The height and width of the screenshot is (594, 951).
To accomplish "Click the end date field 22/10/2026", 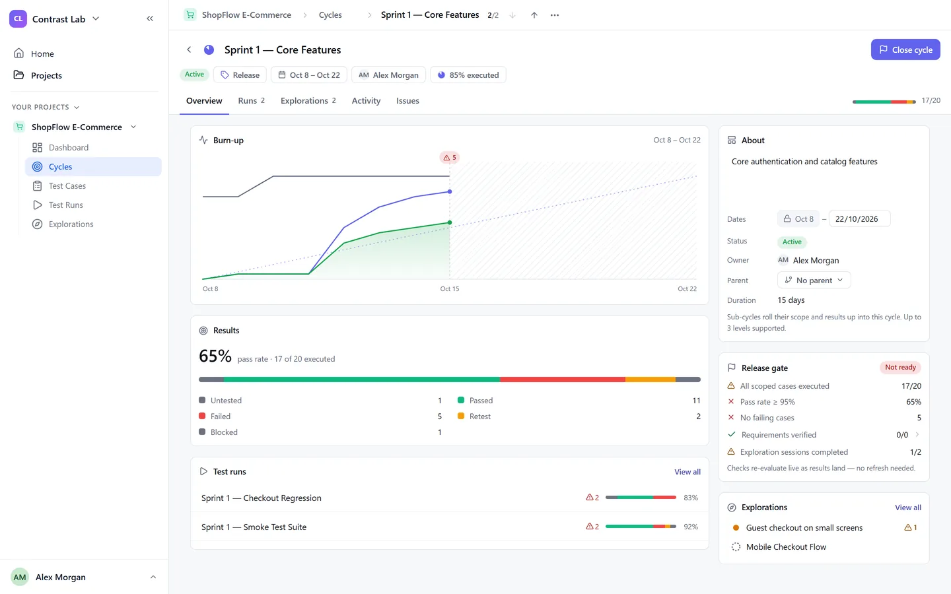I will (859, 219).
